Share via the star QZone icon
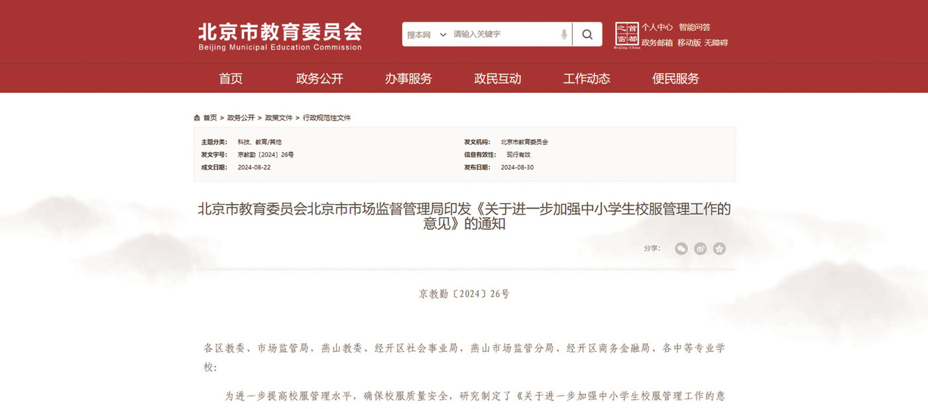This screenshot has height=409, width=928. (720, 249)
